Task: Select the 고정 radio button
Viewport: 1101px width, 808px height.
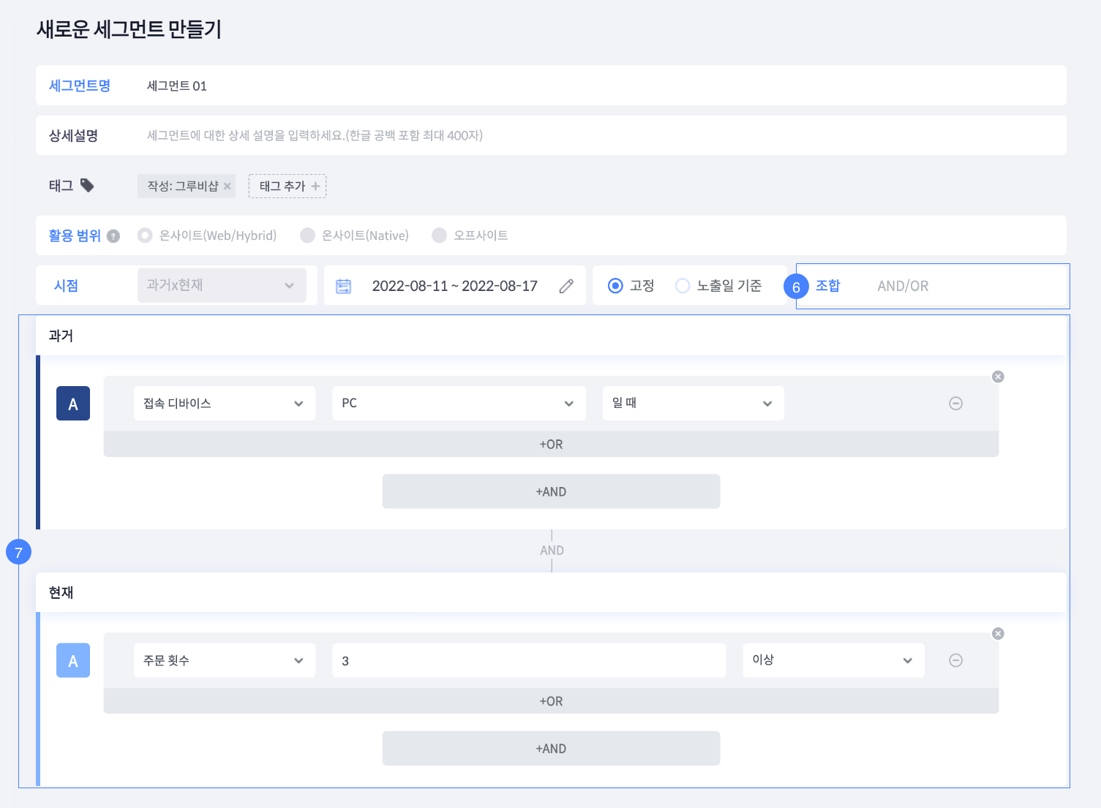Action: pyautogui.click(x=616, y=286)
